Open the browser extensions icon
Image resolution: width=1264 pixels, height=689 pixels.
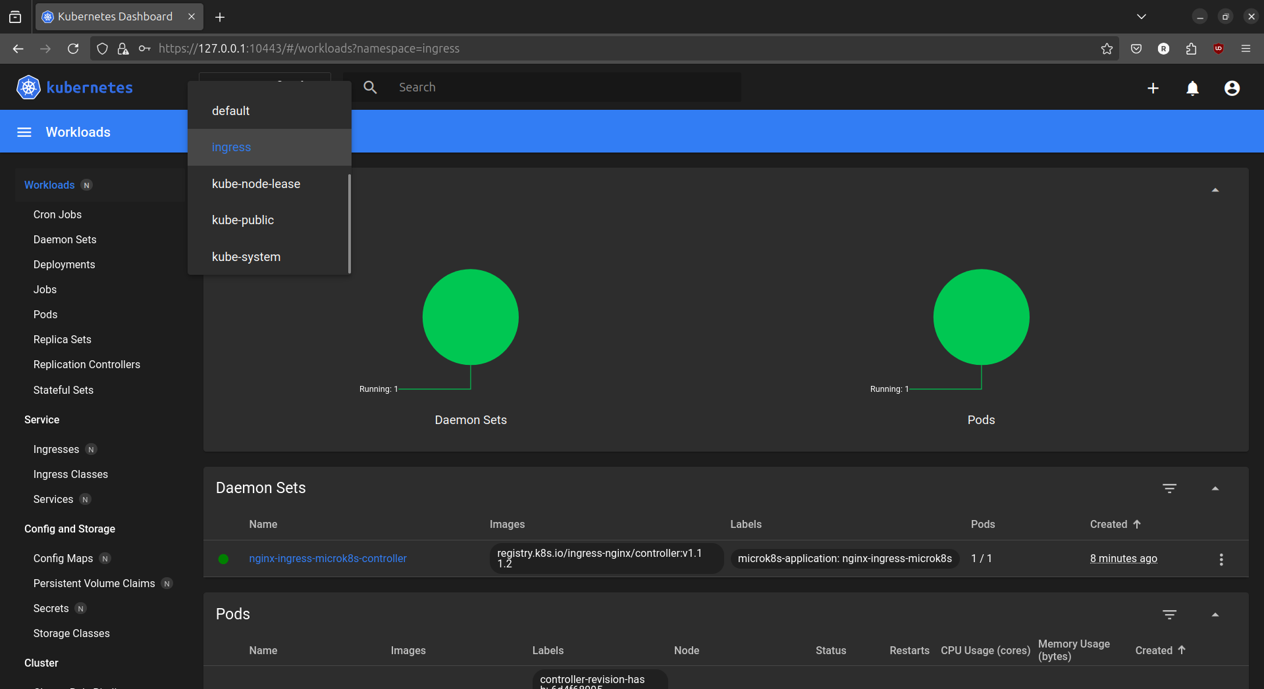[1191, 49]
